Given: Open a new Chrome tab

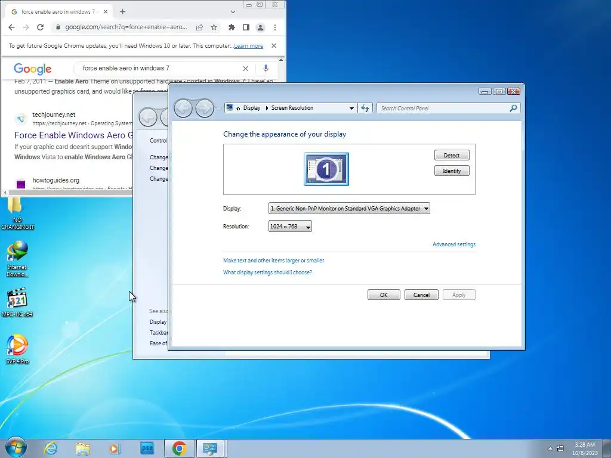Looking at the screenshot, I should click(x=123, y=12).
